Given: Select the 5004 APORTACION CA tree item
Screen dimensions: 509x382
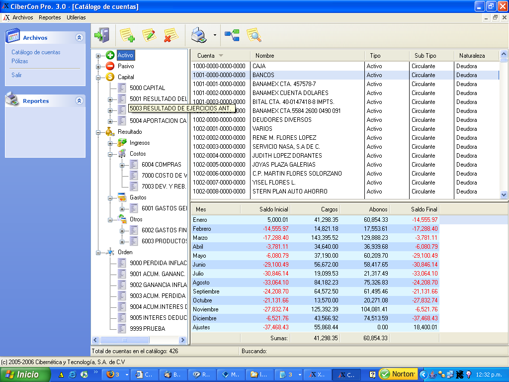Looking at the screenshot, I should tap(158, 120).
